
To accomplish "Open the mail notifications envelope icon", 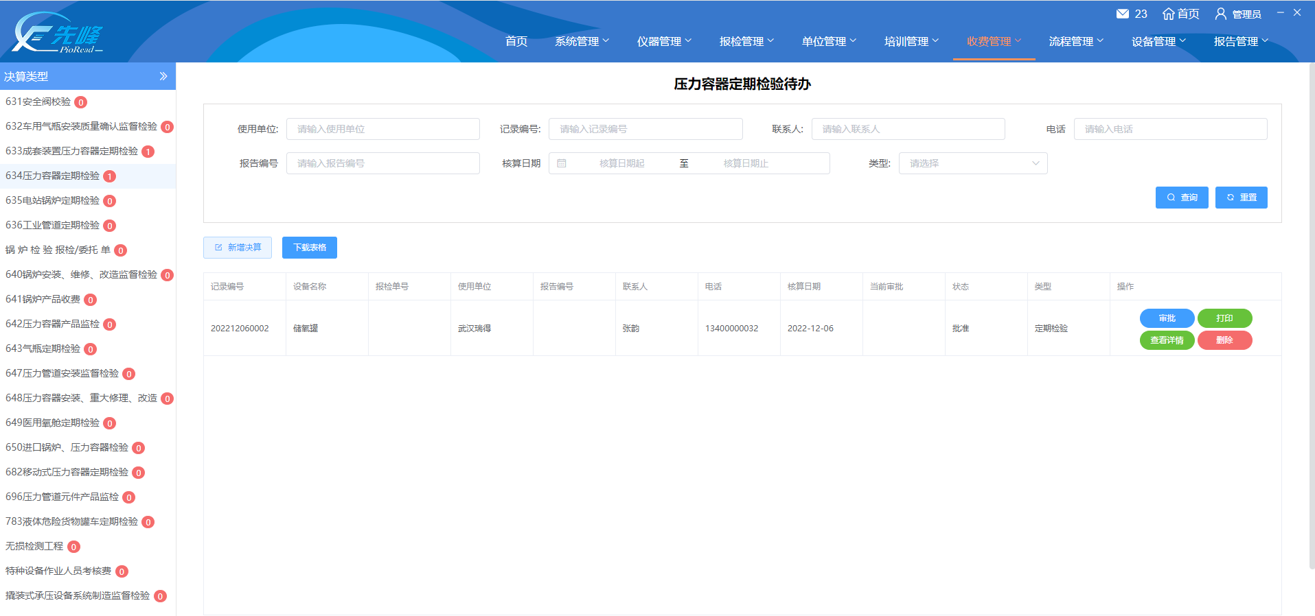I will click(1123, 14).
